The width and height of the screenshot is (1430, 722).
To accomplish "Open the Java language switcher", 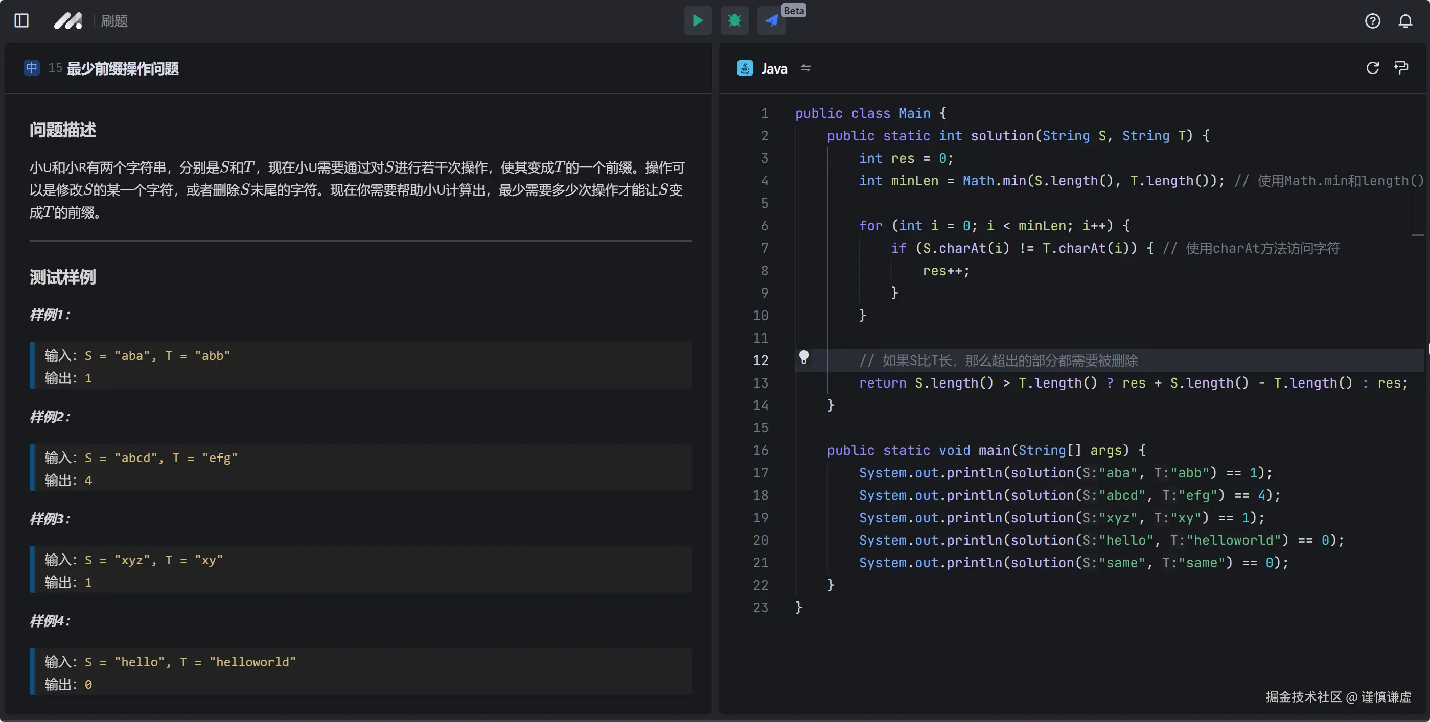I will (773, 68).
